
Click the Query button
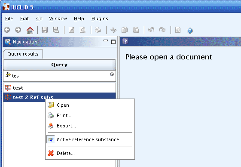click(x=59, y=65)
